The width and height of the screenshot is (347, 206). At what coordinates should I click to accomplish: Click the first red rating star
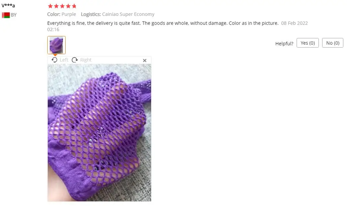pyautogui.click(x=50, y=6)
